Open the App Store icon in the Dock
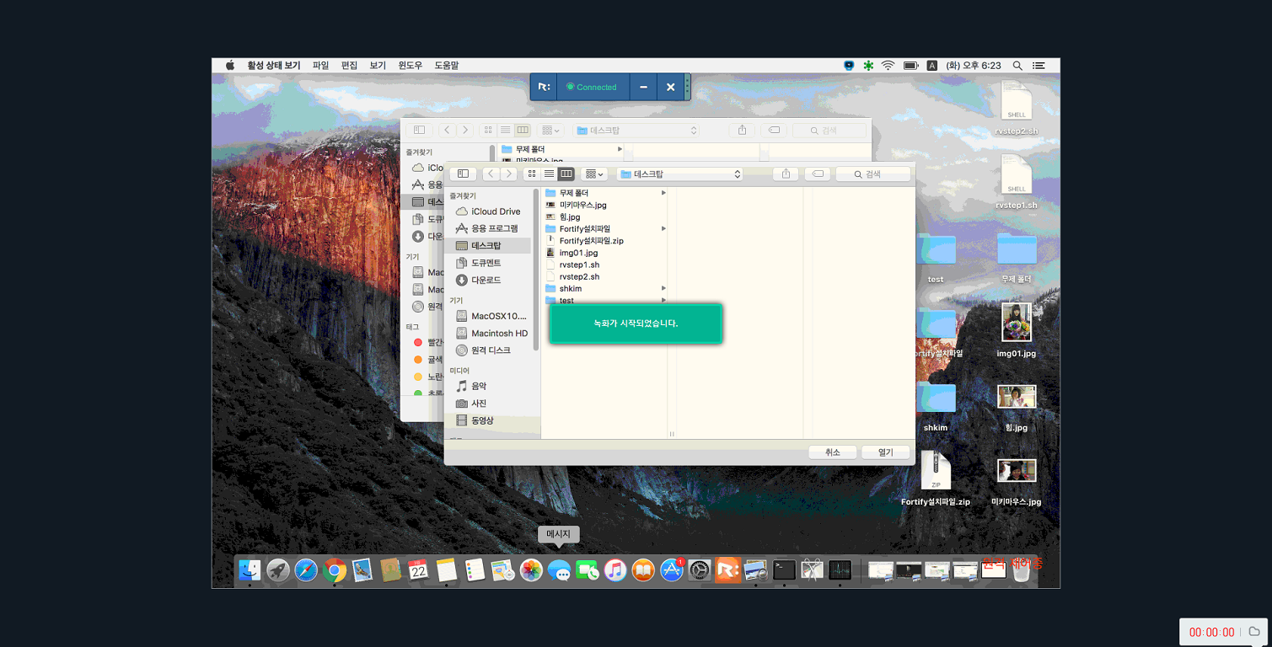The width and height of the screenshot is (1272, 647). (x=672, y=570)
